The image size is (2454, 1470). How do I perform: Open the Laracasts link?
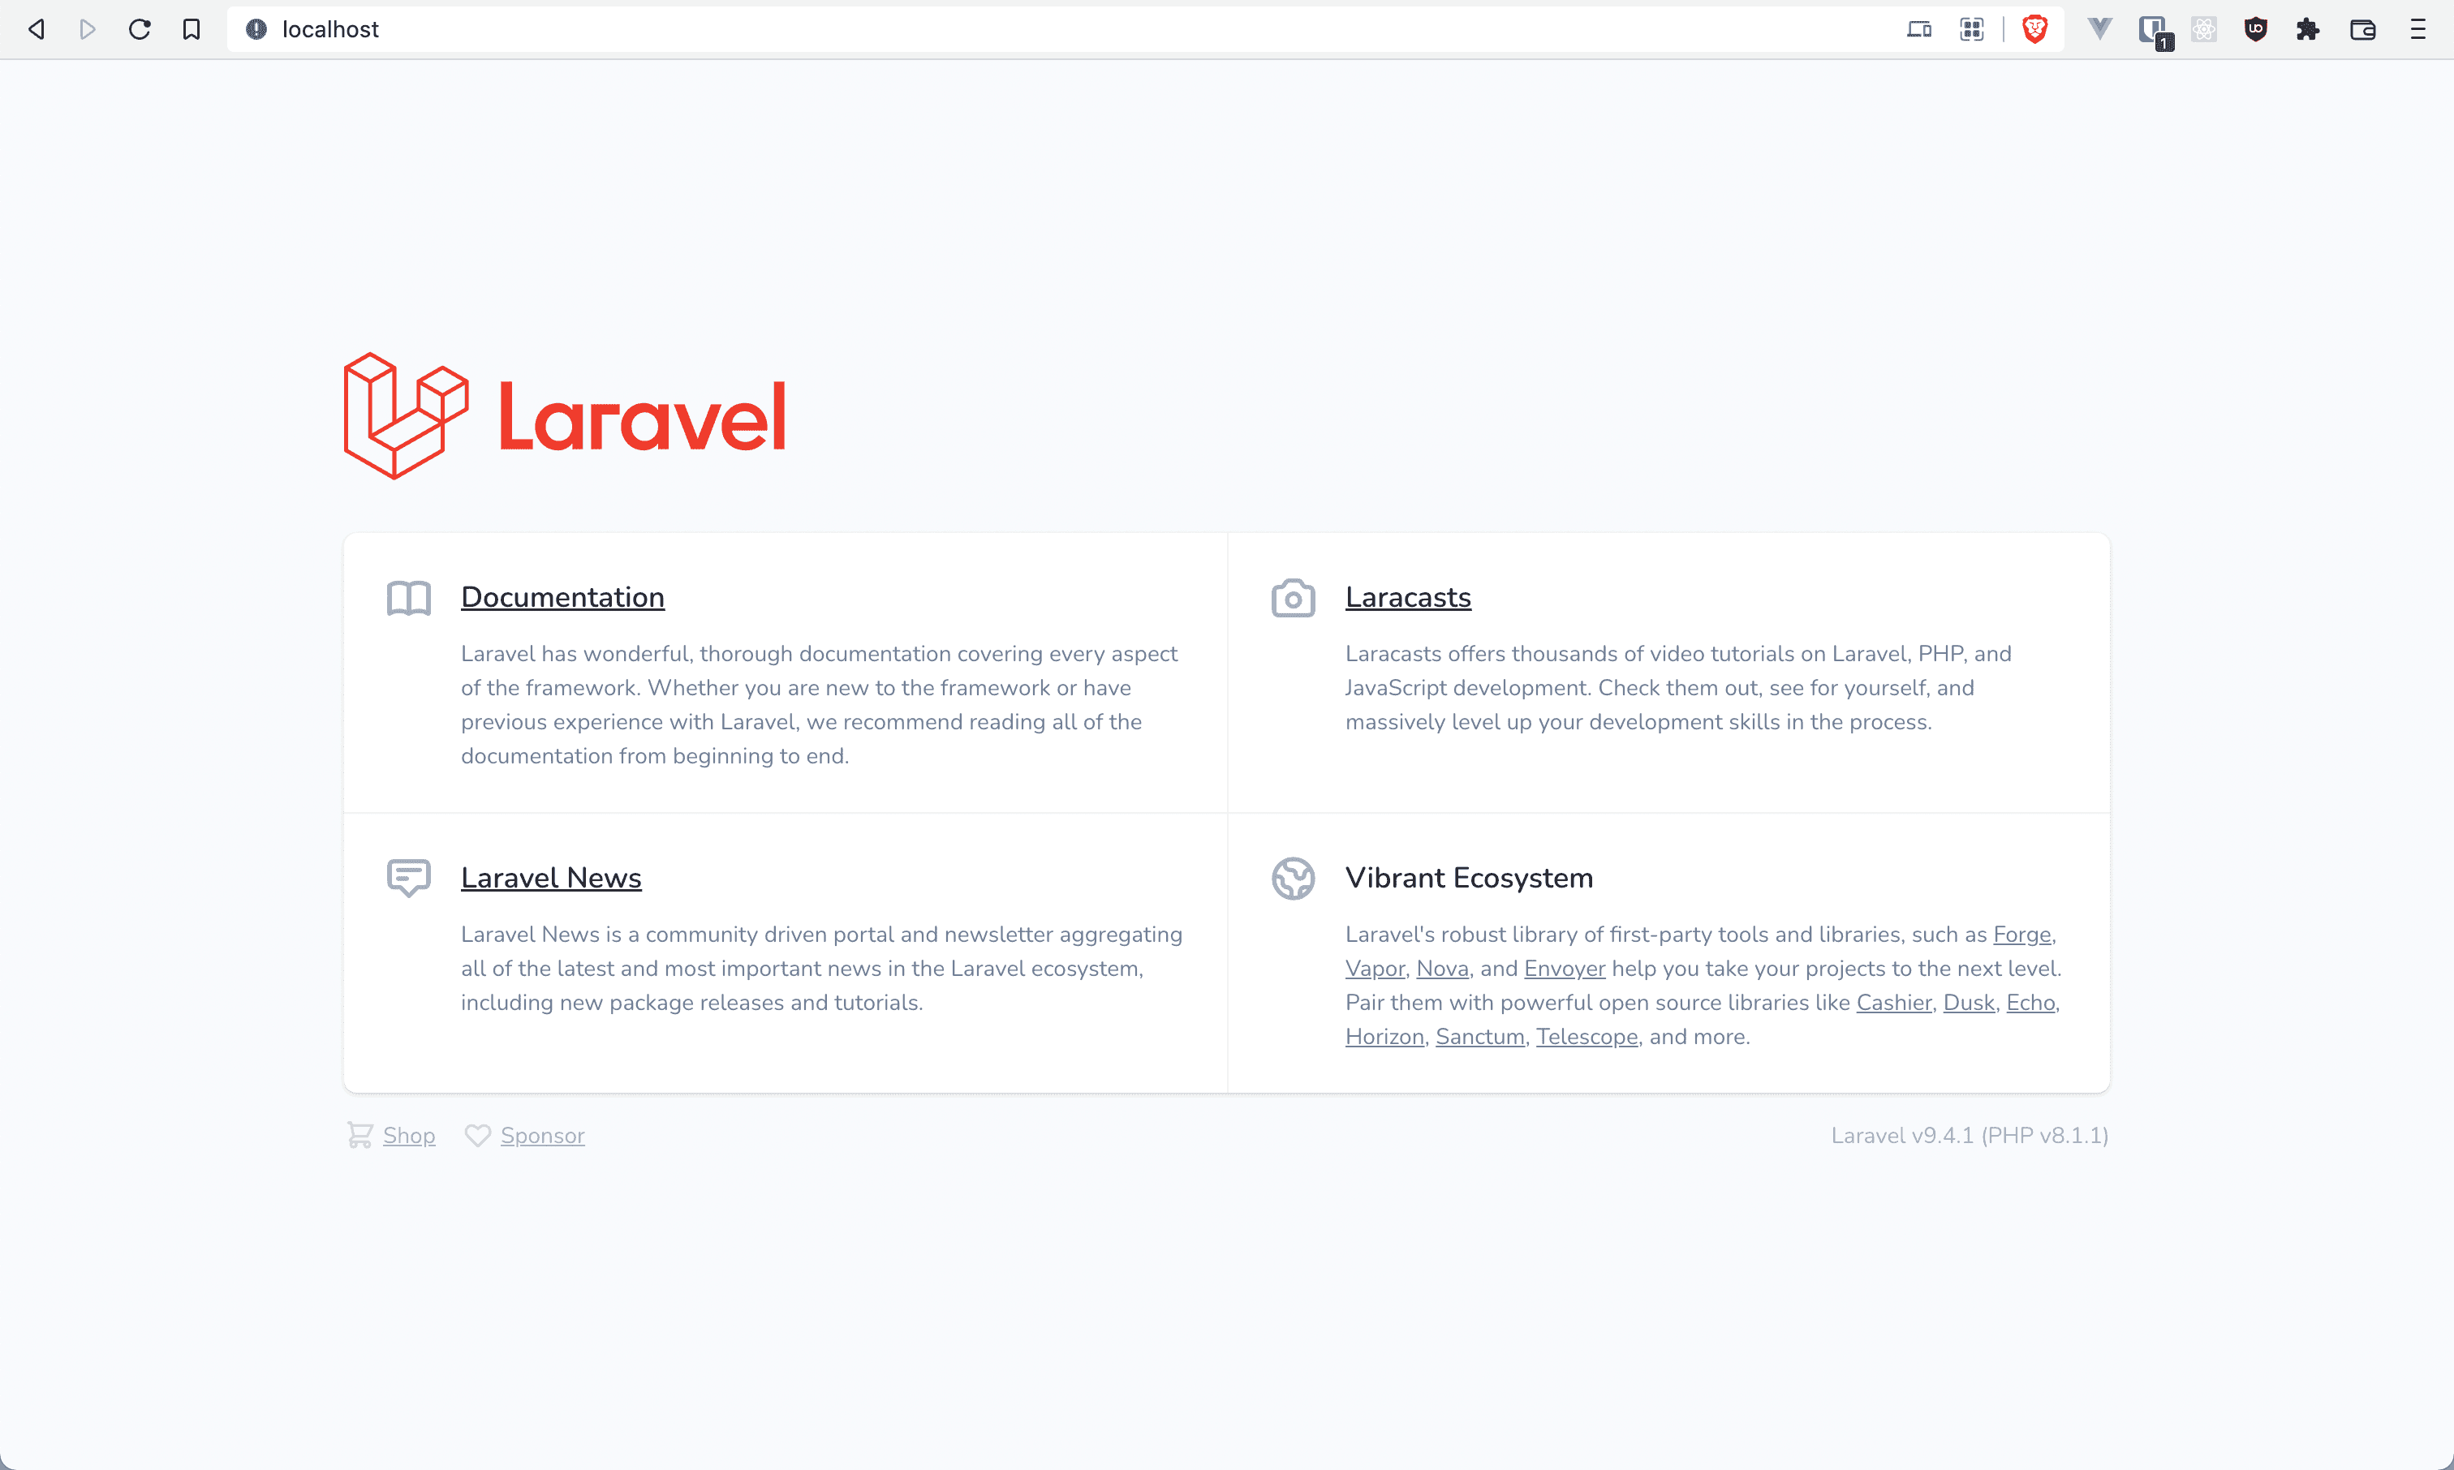1407,597
